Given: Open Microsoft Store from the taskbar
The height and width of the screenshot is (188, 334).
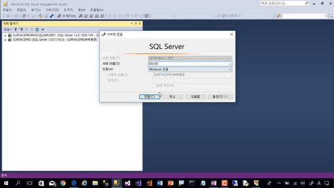Looking at the screenshot, I should point(41,183).
